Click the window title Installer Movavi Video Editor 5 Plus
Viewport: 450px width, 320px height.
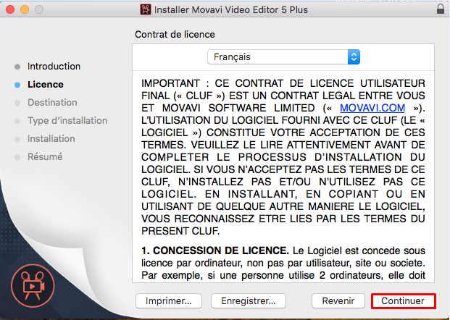(x=230, y=9)
